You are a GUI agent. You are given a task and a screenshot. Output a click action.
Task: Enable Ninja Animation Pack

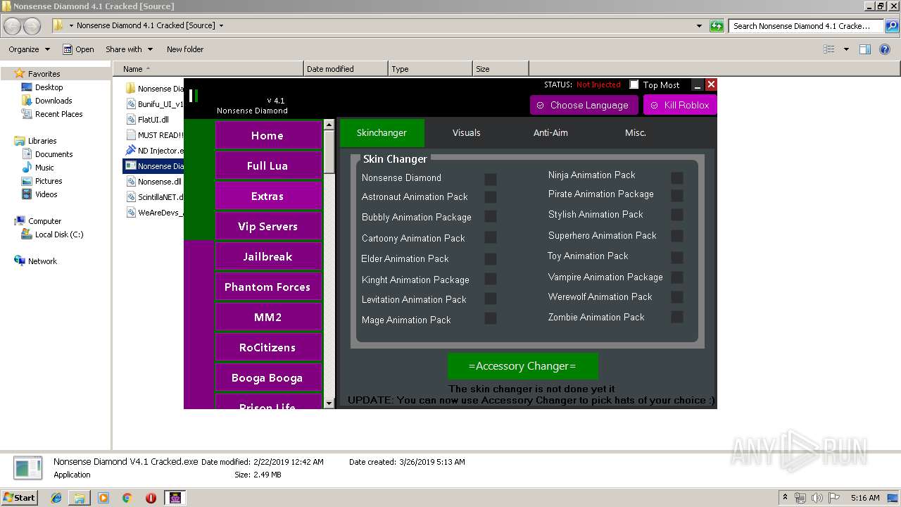tap(677, 178)
